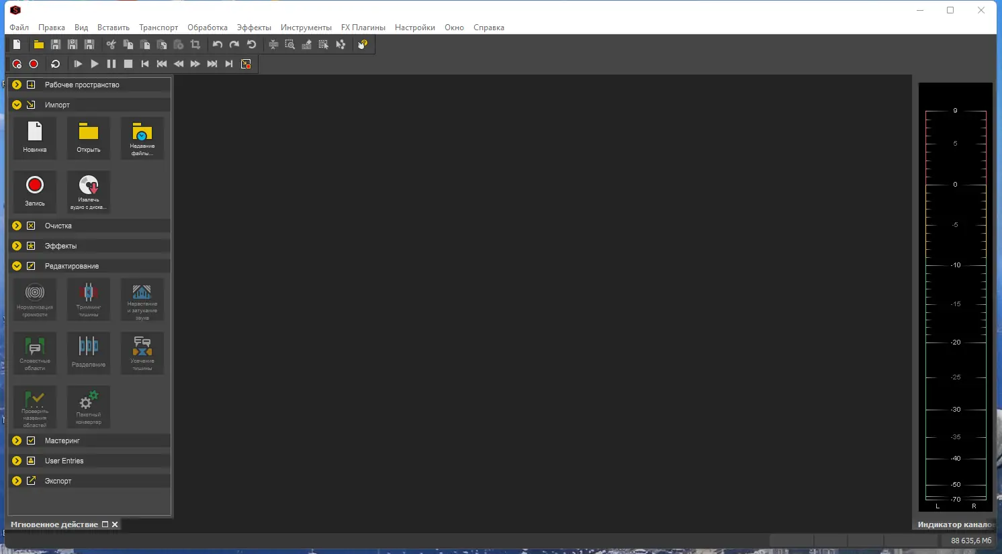This screenshot has height=554, width=1002.
Task: Click the Play All button
Action: pos(78,64)
